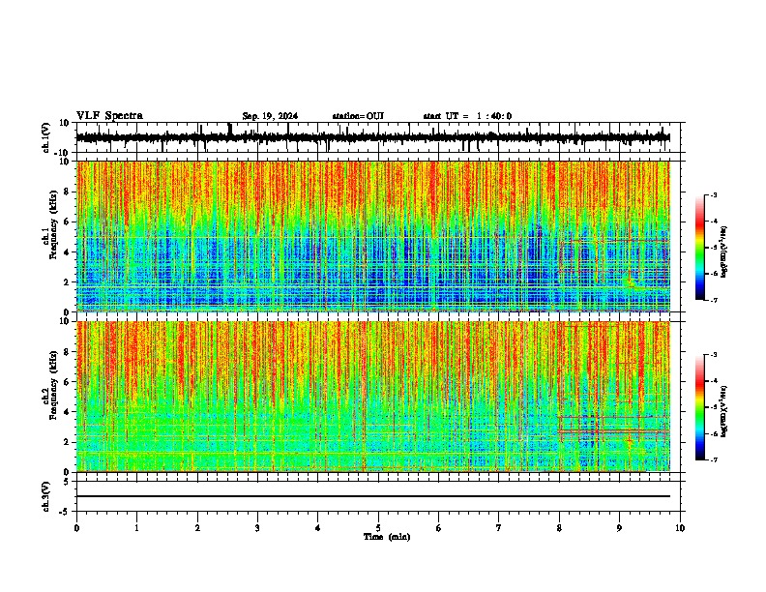Screen dimensions: 766x592
Task: Click inside the ch.1 spectrogram panel
Action: point(372,236)
